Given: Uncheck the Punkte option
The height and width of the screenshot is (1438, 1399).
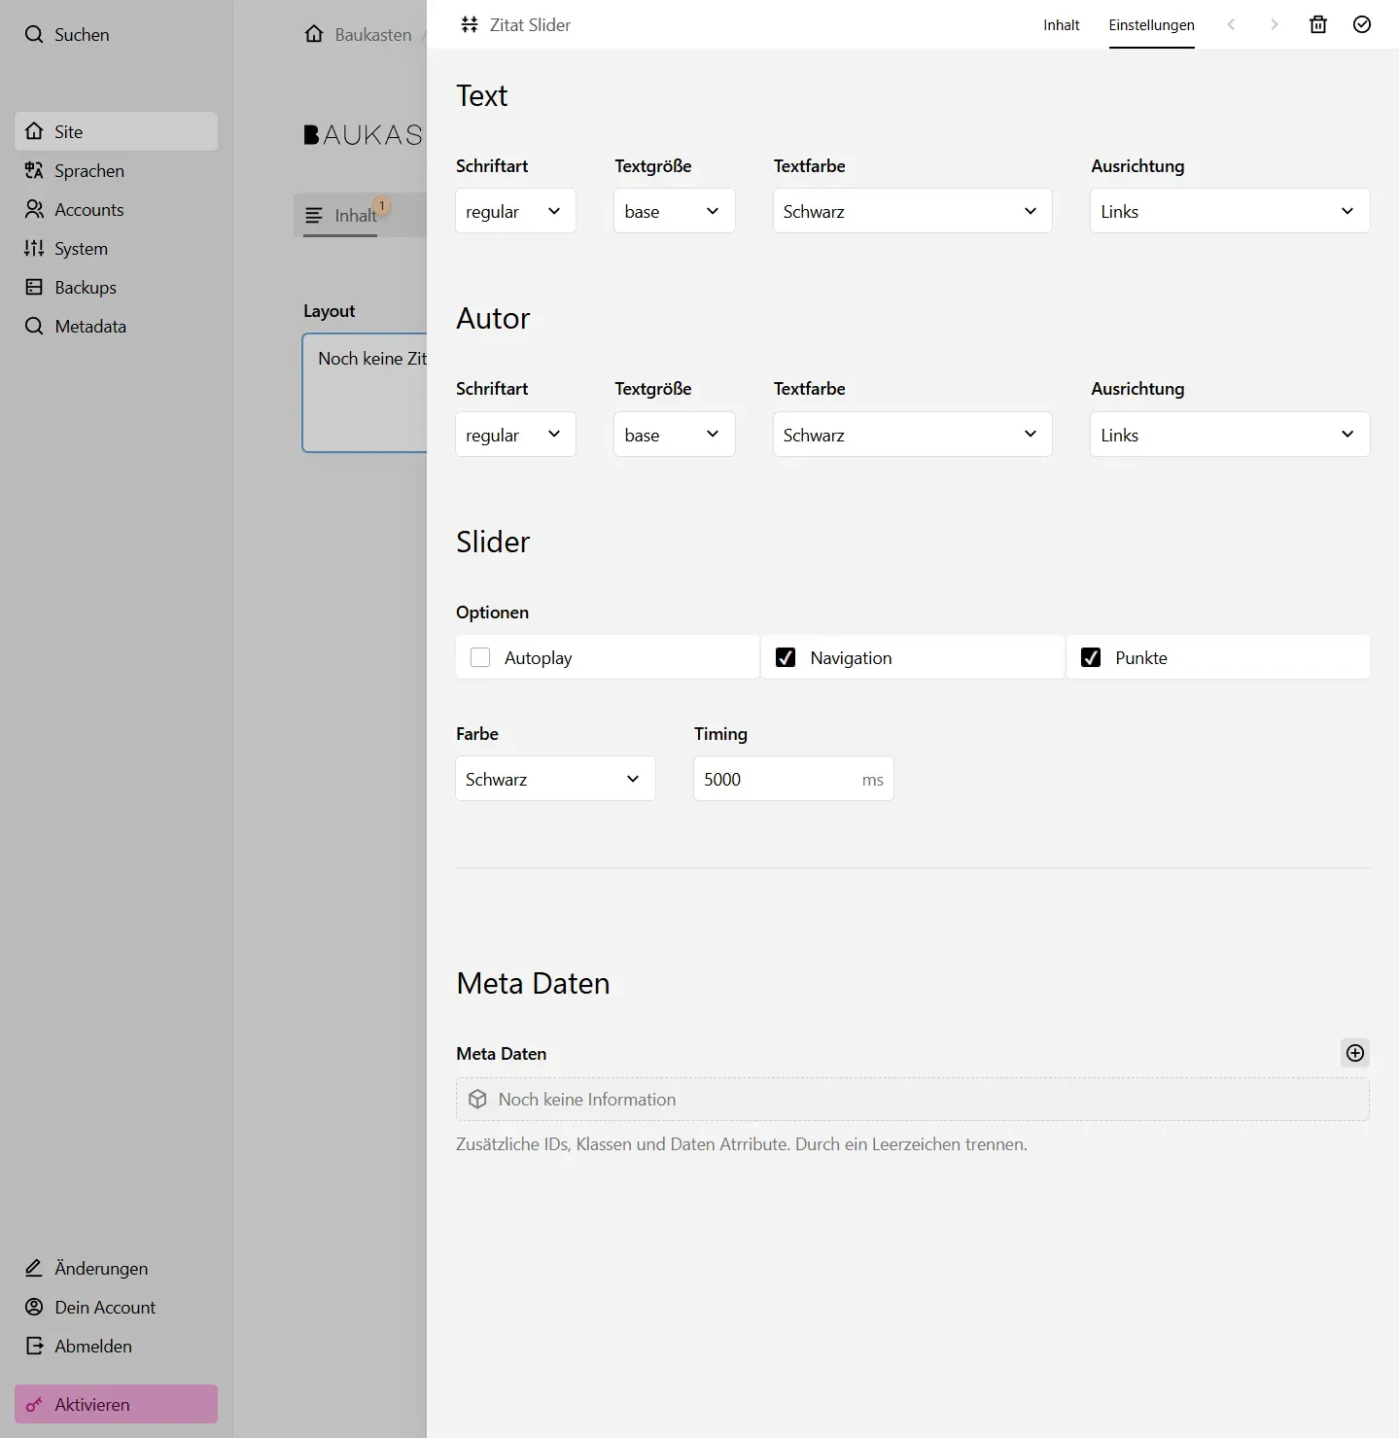Looking at the screenshot, I should [x=1090, y=657].
